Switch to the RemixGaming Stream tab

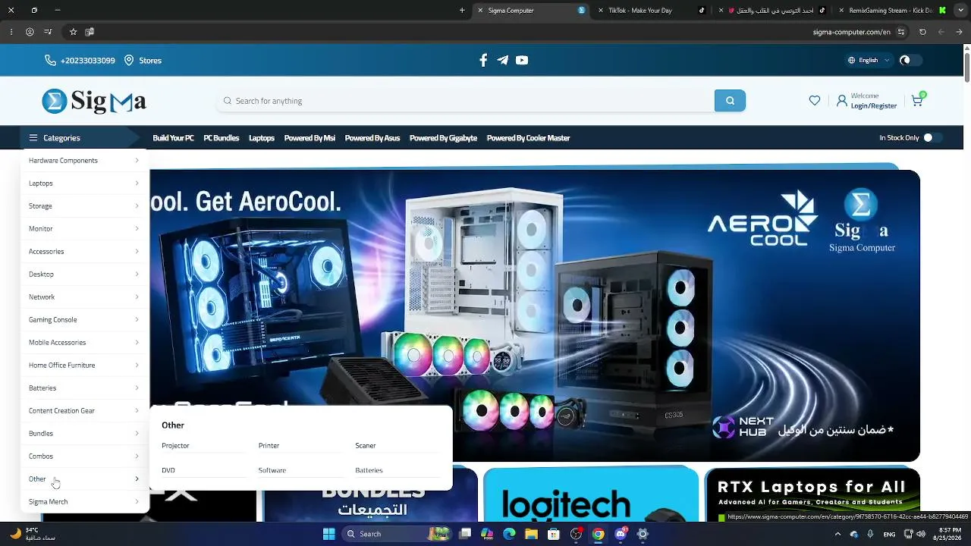pyautogui.click(x=894, y=11)
